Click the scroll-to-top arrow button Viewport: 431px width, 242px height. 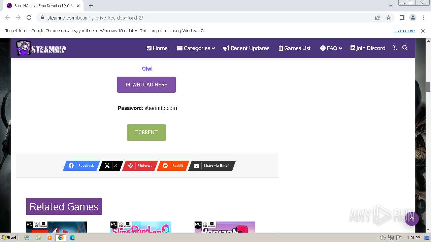pos(411,218)
